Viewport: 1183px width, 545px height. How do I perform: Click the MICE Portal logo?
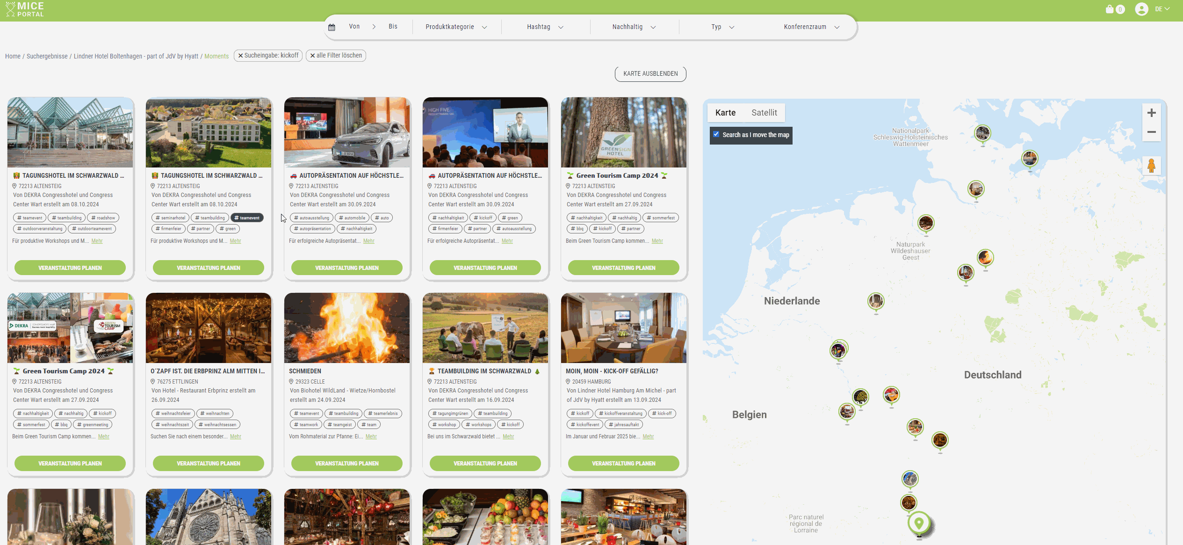click(x=25, y=9)
